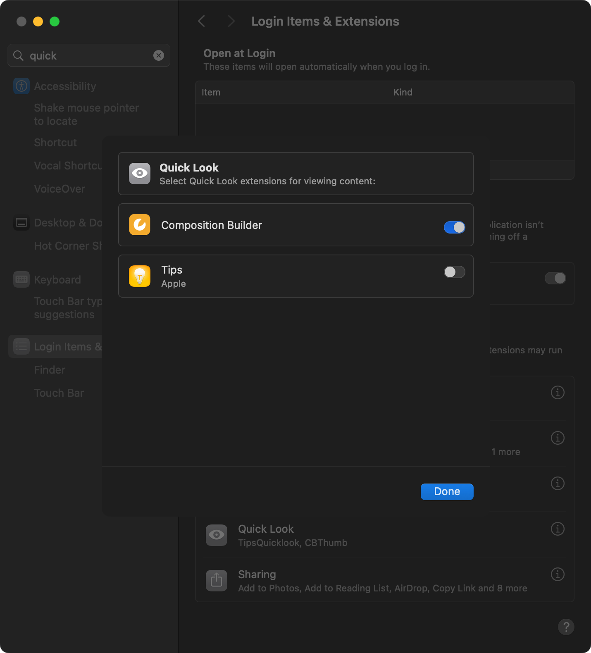Click the Desktop & Dock sidebar icon
Image resolution: width=591 pixels, height=653 pixels.
pyautogui.click(x=21, y=223)
